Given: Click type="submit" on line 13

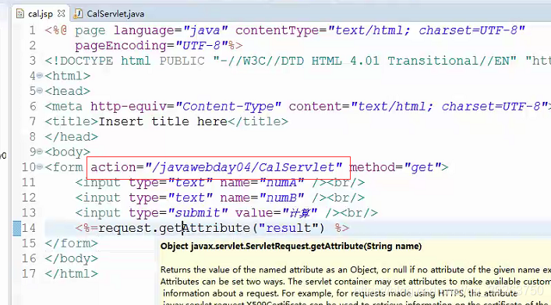Looking at the screenshot, I should click(x=178, y=213).
